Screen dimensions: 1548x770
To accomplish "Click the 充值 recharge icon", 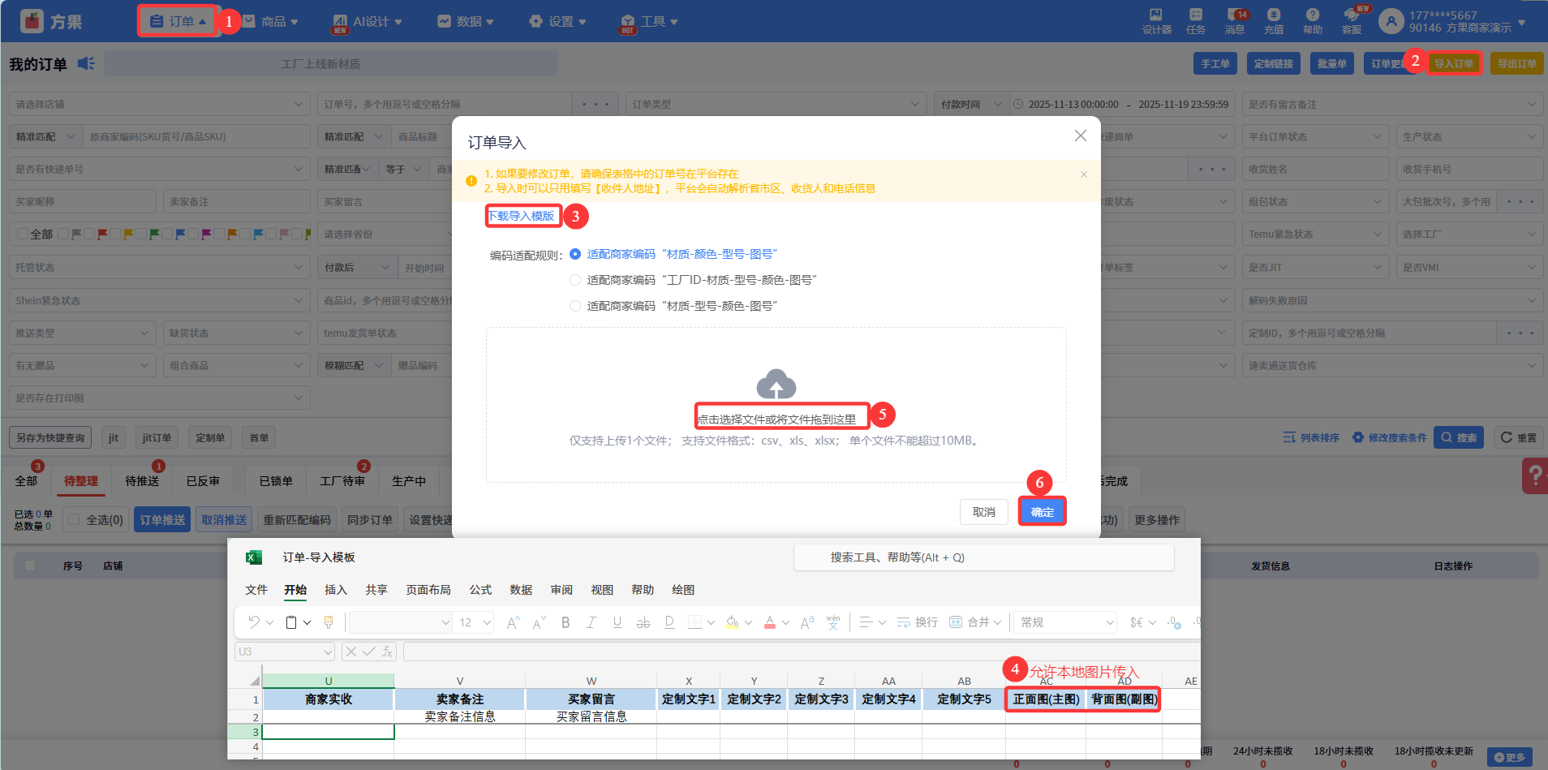I will (1273, 21).
